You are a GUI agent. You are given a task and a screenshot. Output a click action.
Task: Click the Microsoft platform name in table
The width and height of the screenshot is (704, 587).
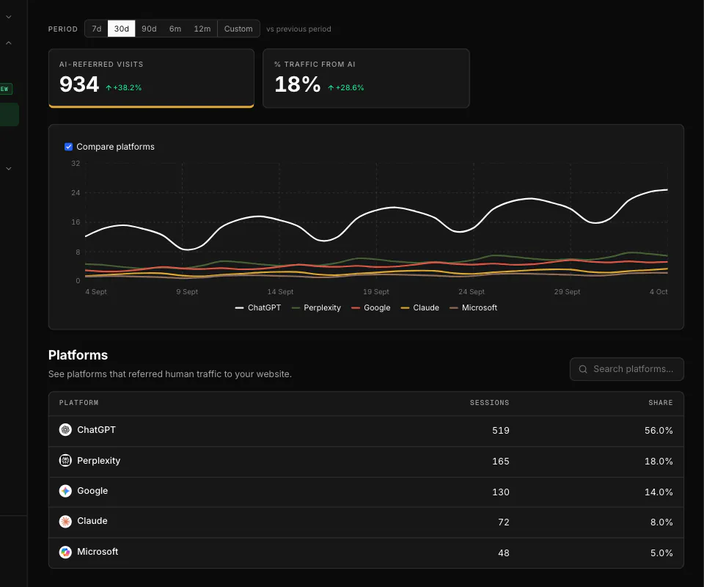[98, 552]
